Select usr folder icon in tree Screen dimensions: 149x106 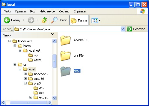tap(20, 65)
